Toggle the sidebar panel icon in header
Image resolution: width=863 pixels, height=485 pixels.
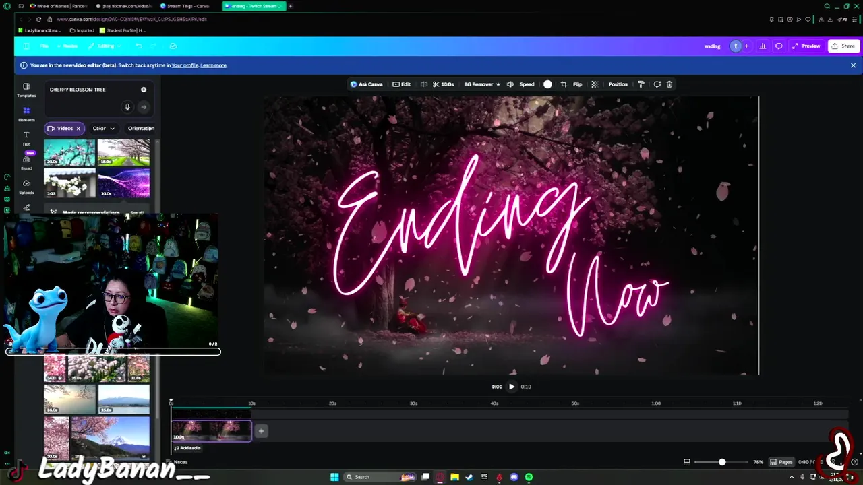[x=26, y=46]
